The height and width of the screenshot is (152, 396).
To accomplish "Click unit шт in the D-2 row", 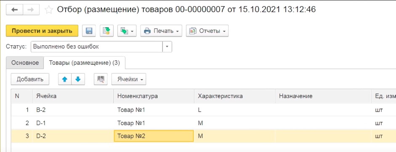I will [384, 136].
